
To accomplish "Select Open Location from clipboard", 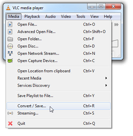I will (x=58, y=71).
